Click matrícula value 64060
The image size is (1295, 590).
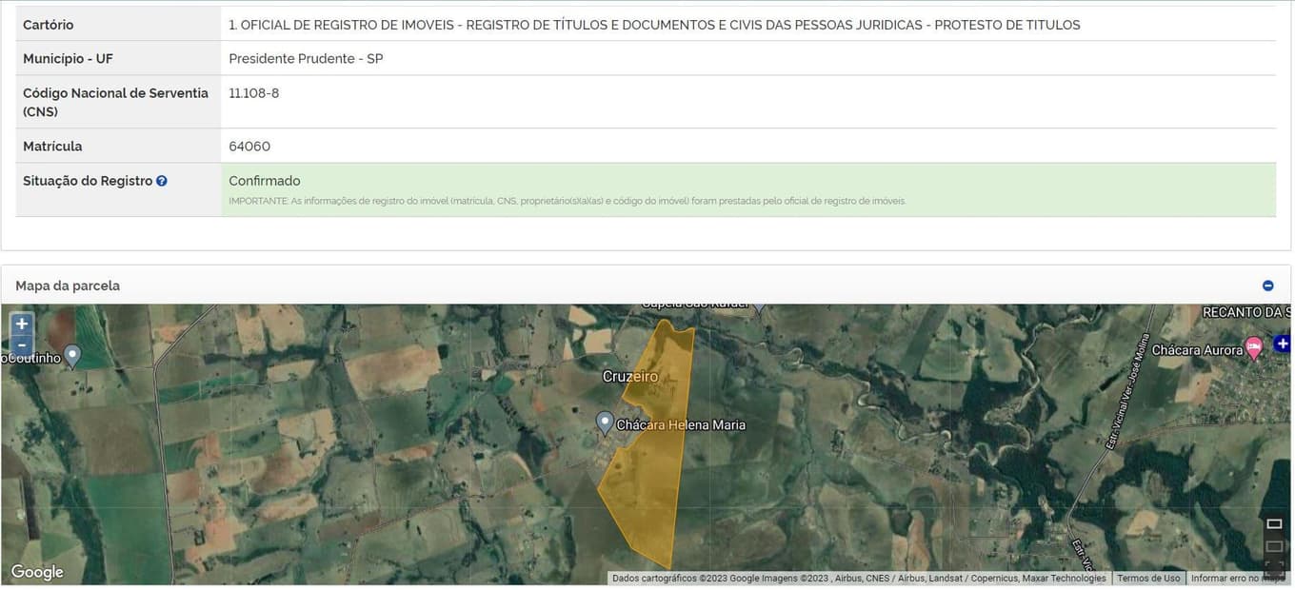point(249,147)
